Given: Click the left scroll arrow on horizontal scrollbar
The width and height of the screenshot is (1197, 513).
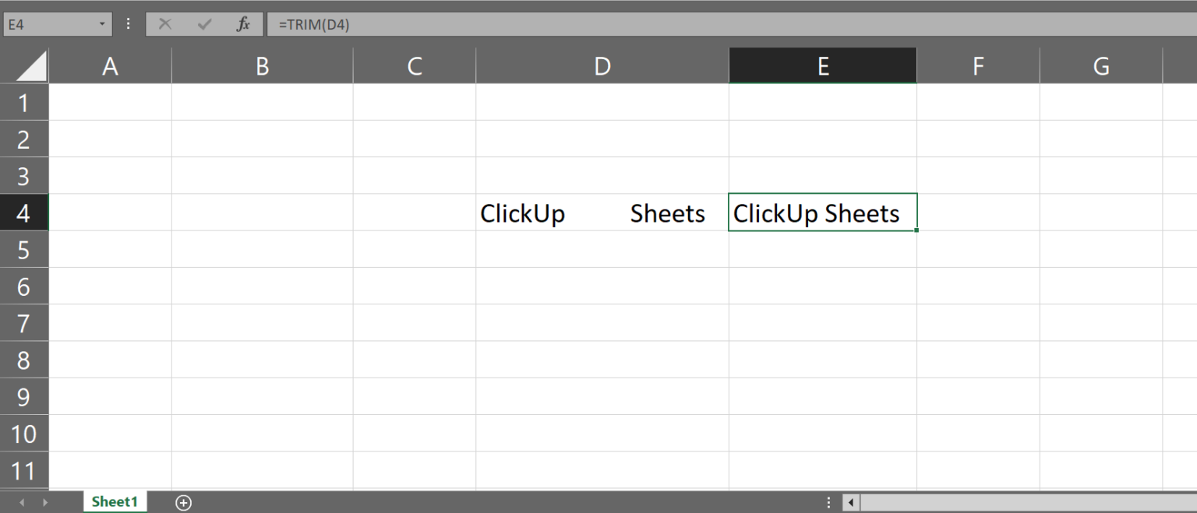Looking at the screenshot, I should [x=851, y=502].
